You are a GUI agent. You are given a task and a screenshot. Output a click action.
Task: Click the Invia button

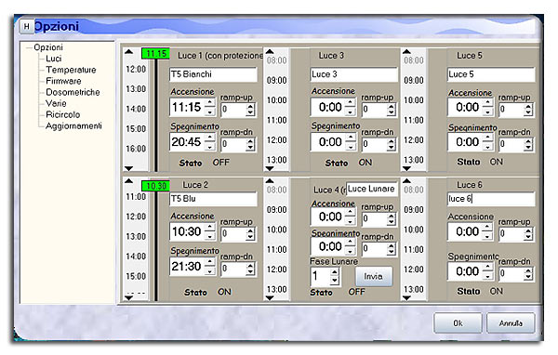click(374, 276)
